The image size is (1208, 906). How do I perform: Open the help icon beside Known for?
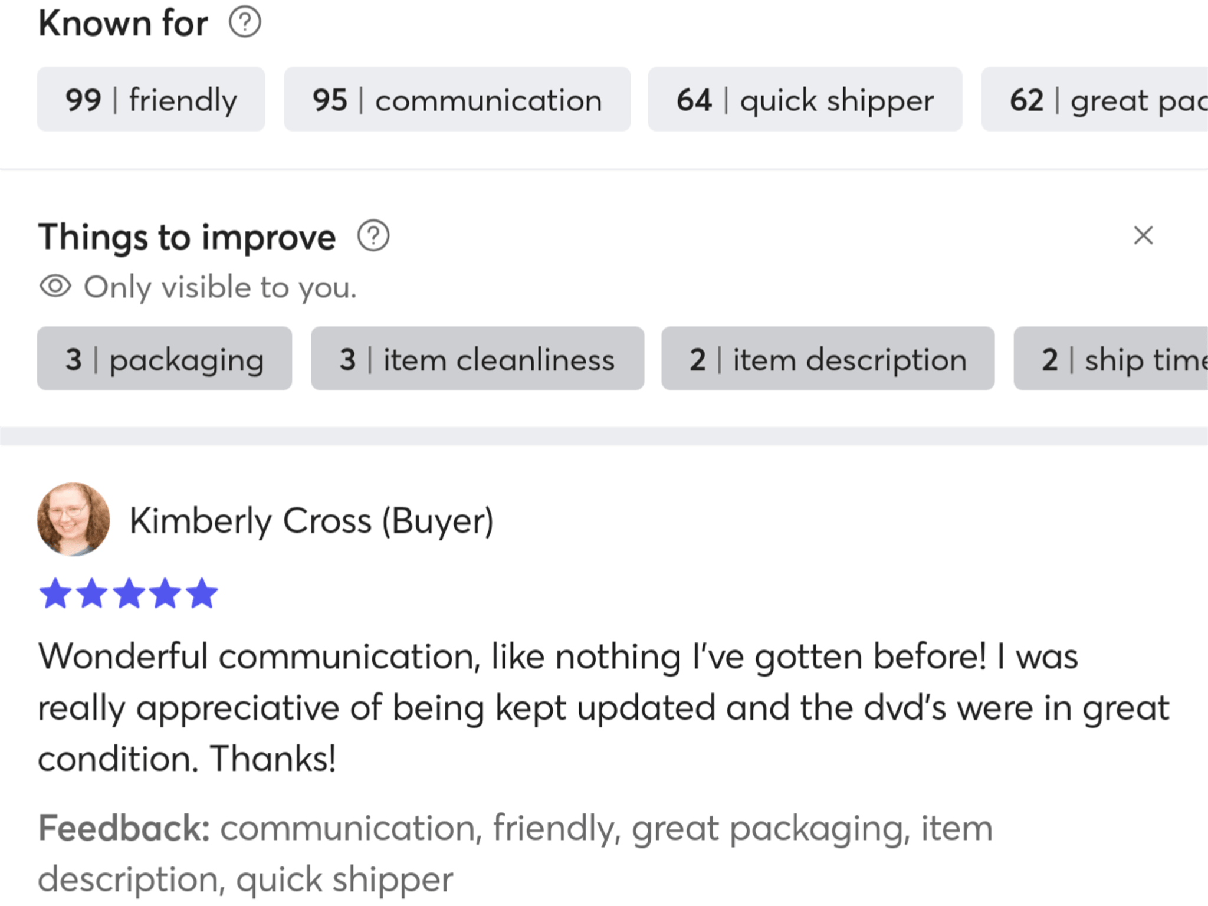pyautogui.click(x=245, y=22)
